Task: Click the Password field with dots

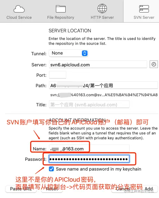Action: tap(89, 159)
